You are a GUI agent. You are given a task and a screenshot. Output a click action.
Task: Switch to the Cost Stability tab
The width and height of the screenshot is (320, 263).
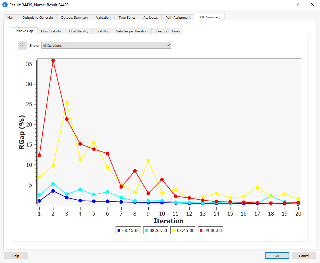(x=78, y=31)
